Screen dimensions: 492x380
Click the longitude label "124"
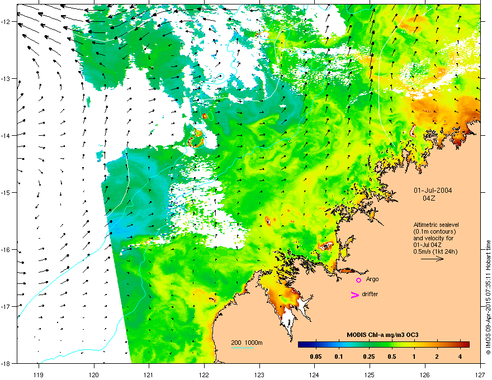coord(314,374)
